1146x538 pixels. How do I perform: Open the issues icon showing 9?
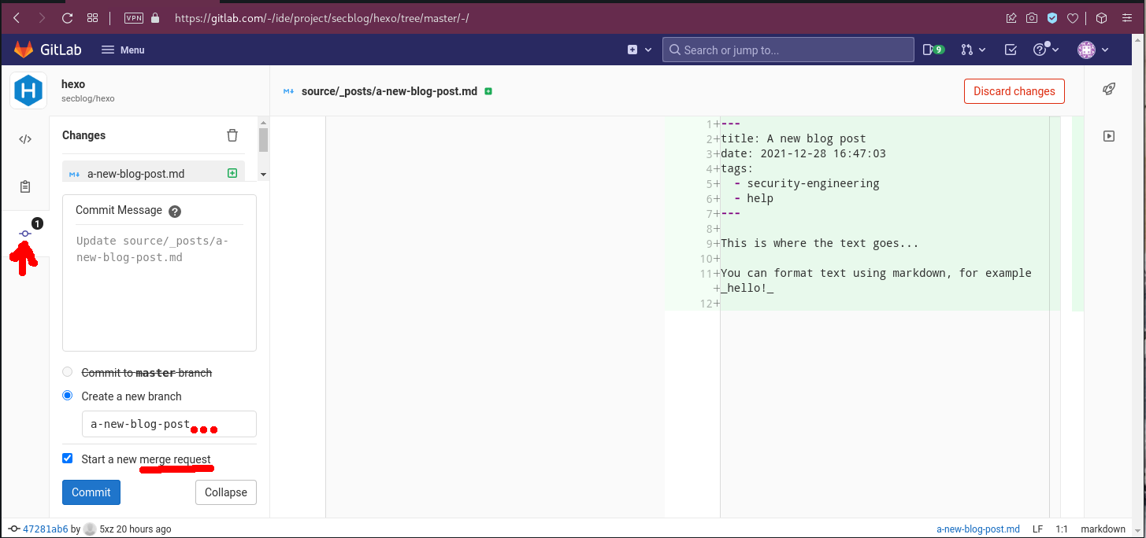pos(933,50)
